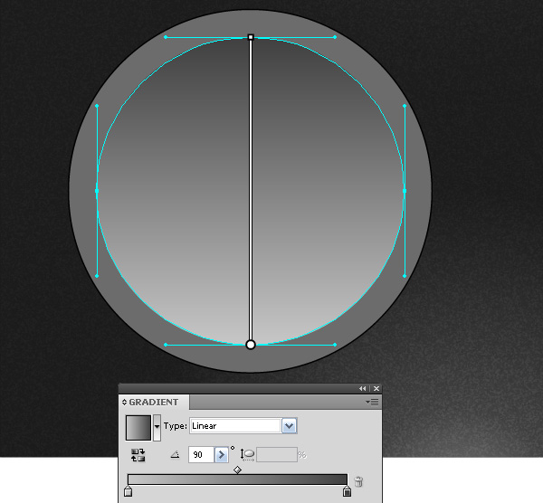Click the circle's right anchor point
The width and height of the screenshot is (543, 503).
(405, 191)
